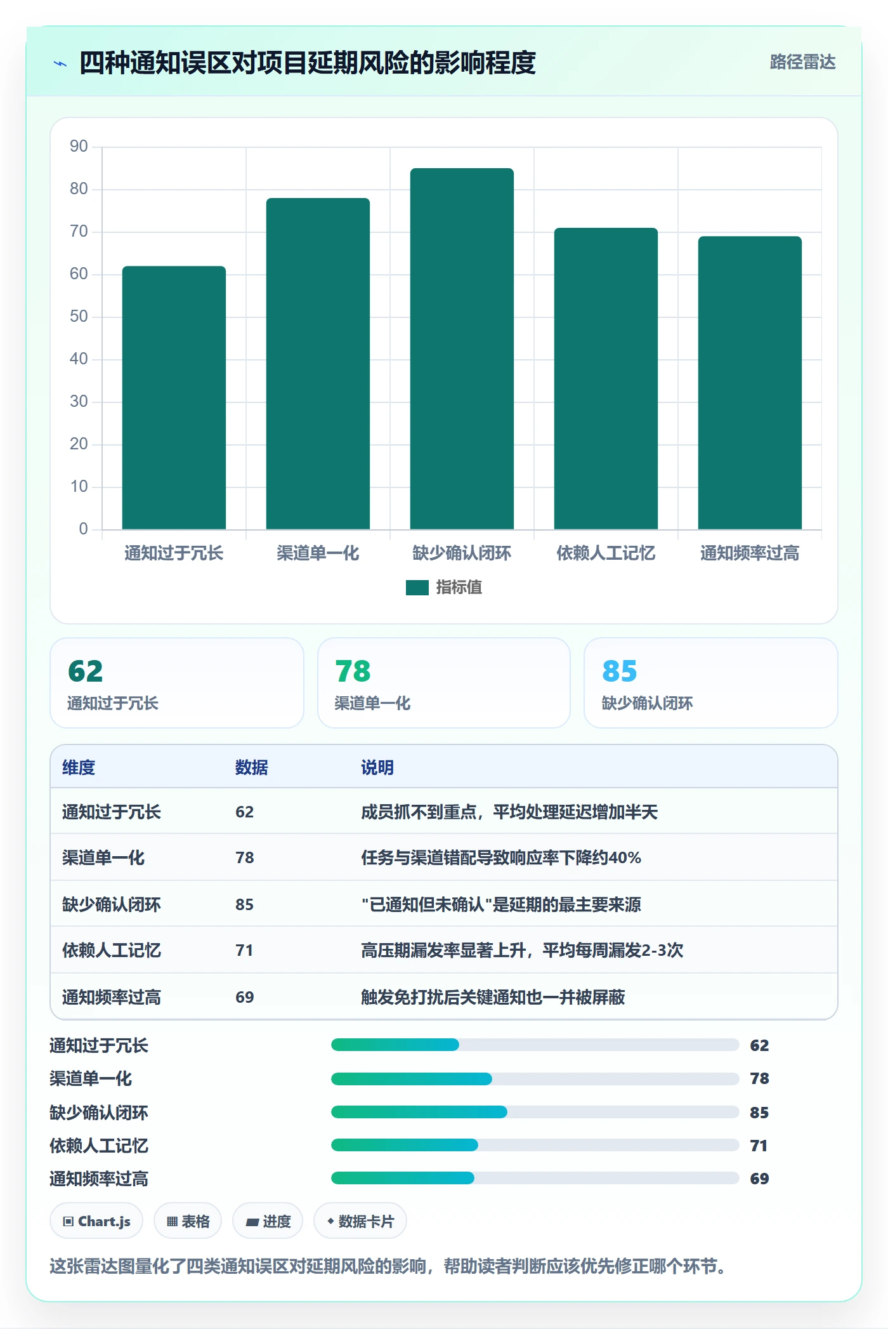This screenshot has width=888, height=1329.
Task: Click the 通知频率过高 x-axis label
Action: click(x=750, y=553)
